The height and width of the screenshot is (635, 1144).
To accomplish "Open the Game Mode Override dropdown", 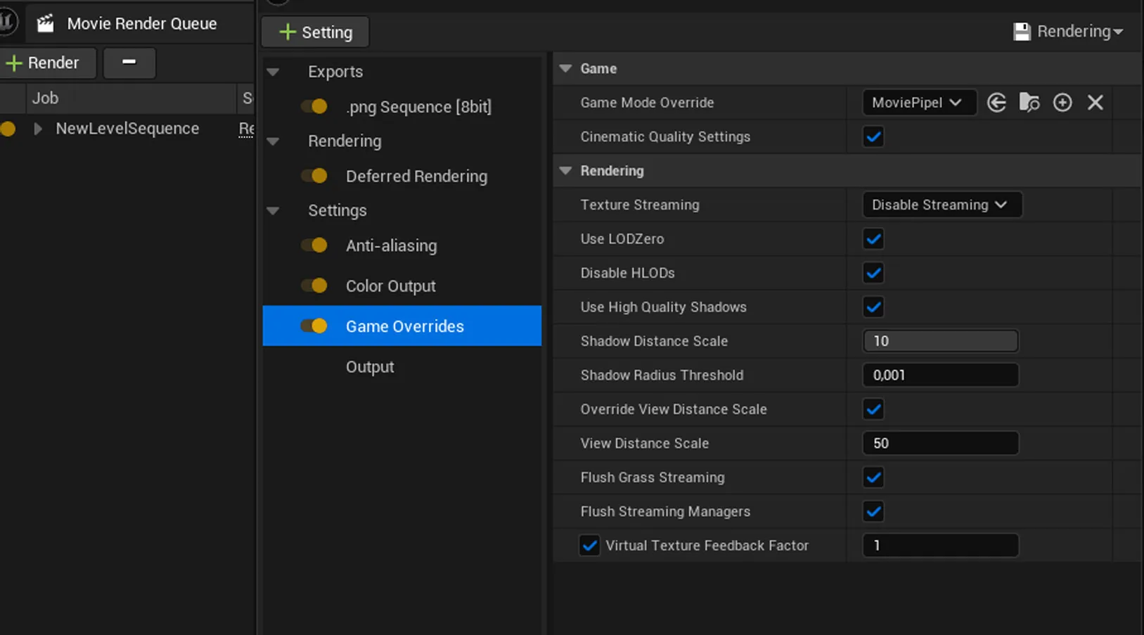I will coord(919,103).
